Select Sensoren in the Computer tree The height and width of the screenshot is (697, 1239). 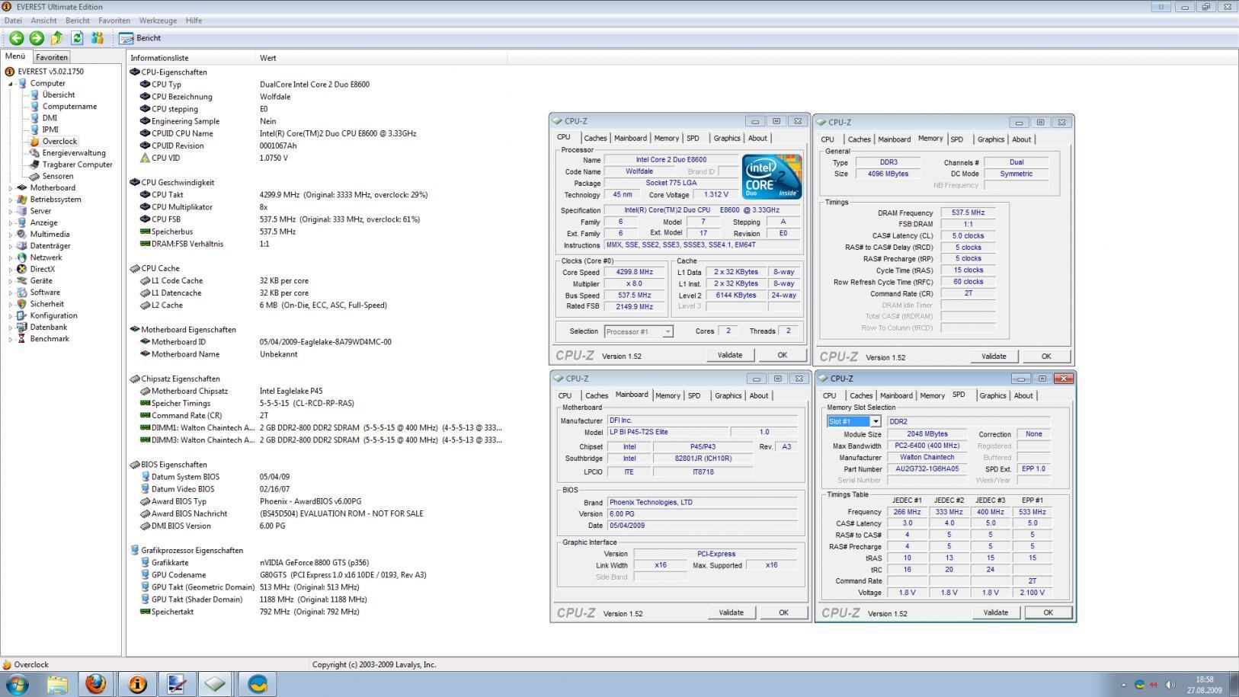point(58,176)
